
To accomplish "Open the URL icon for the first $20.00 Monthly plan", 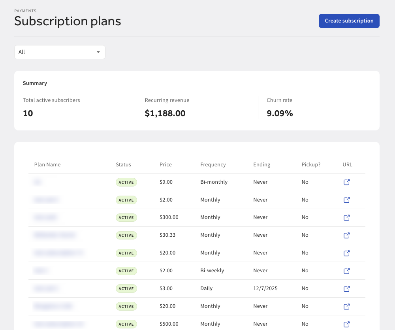I will [346, 253].
